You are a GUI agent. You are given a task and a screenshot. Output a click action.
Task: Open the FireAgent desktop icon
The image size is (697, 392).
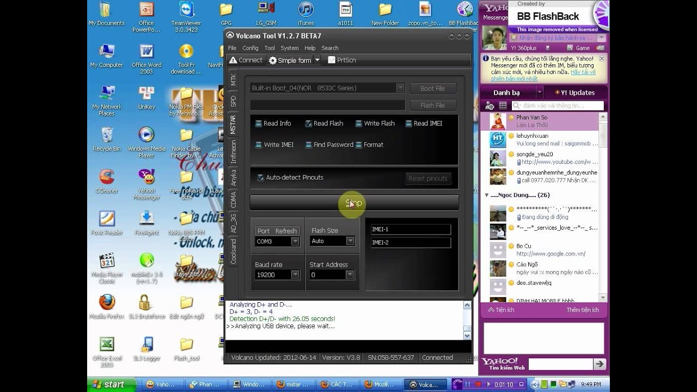point(146,223)
